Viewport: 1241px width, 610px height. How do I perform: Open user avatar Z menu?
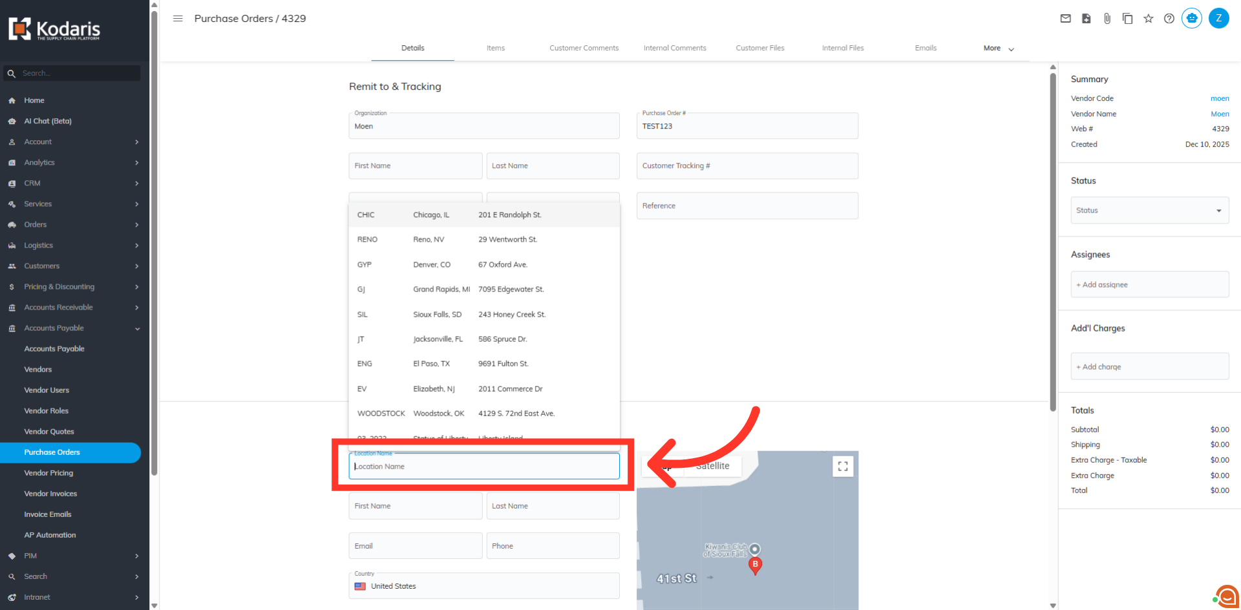(x=1219, y=18)
